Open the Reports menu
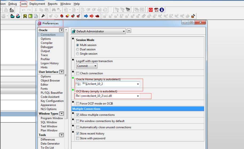The image size is (244, 149). point(53,4)
